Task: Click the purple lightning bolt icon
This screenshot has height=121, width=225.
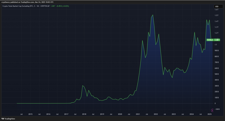Action: tap(212, 110)
